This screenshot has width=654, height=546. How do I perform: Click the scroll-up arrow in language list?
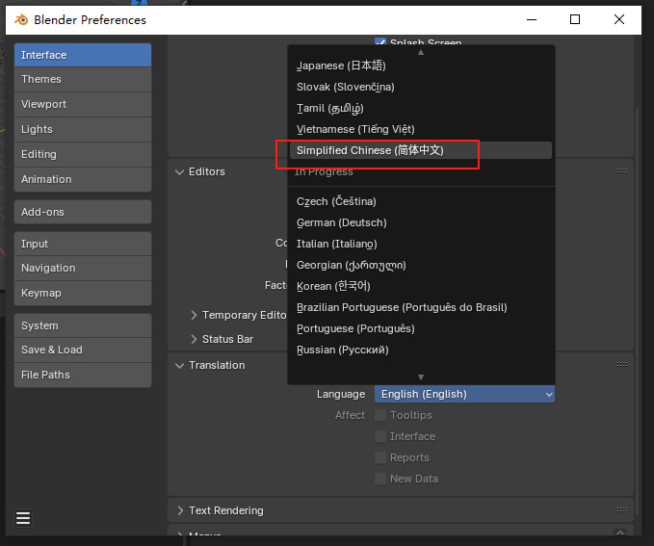[x=421, y=52]
